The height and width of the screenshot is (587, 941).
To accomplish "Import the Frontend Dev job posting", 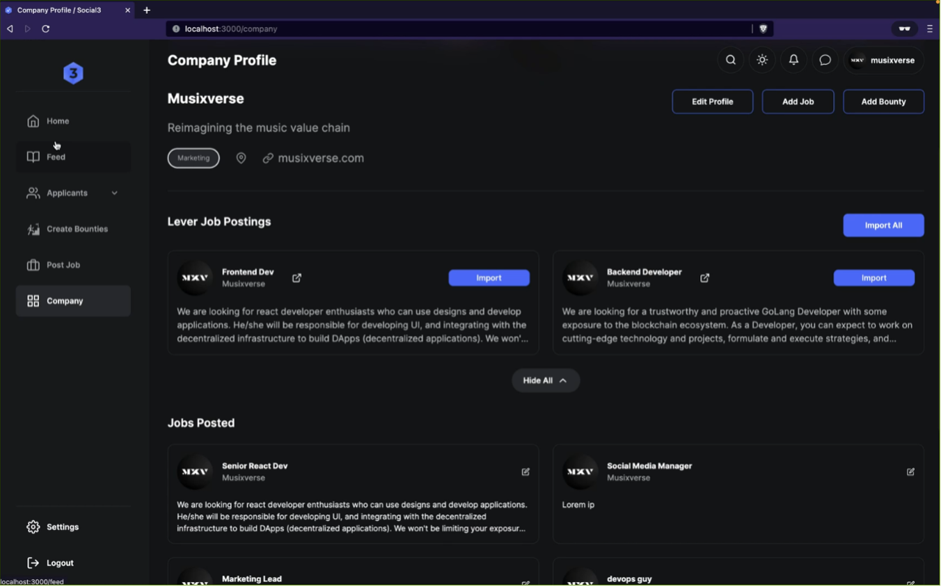I will pyautogui.click(x=489, y=278).
